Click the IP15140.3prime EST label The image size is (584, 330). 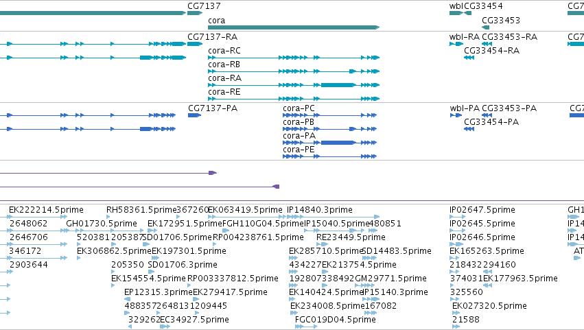(395, 293)
